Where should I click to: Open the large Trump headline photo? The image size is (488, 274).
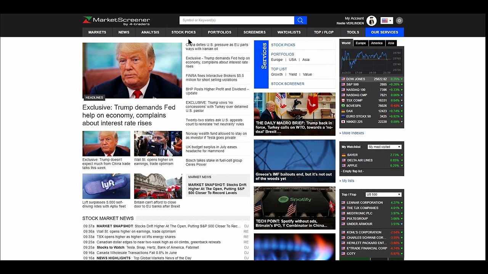[x=132, y=70]
